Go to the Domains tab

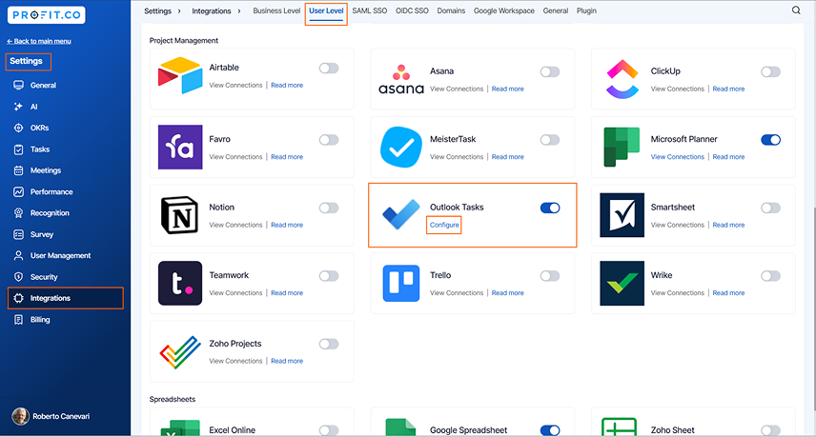[451, 10]
